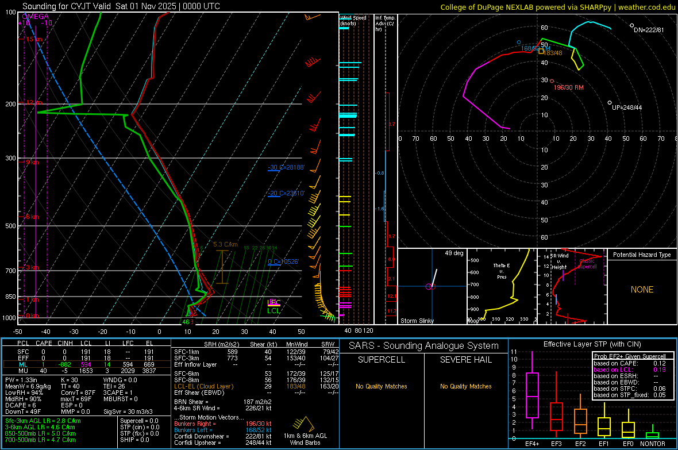Click the 49 deg Storm Slinky value
This screenshot has height=450, width=678.
coord(454,253)
